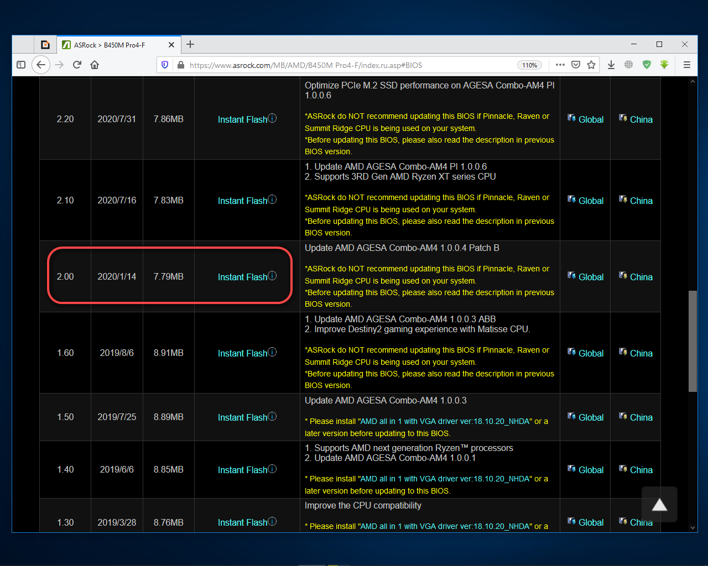The height and width of the screenshot is (566, 708).
Task: Click the size cell 7.83MB
Action: [169, 201]
